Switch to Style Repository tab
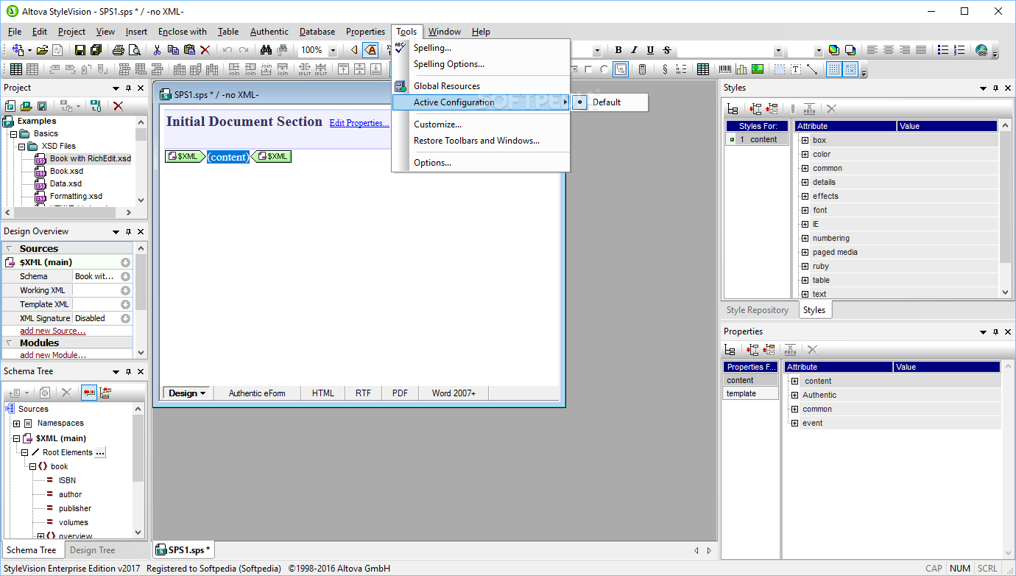The width and height of the screenshot is (1016, 576). [758, 310]
